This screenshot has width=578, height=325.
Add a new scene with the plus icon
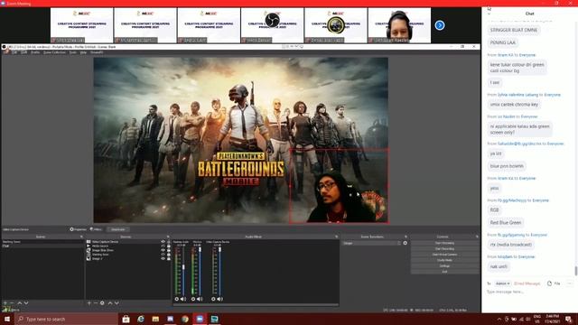pyautogui.click(x=5, y=303)
